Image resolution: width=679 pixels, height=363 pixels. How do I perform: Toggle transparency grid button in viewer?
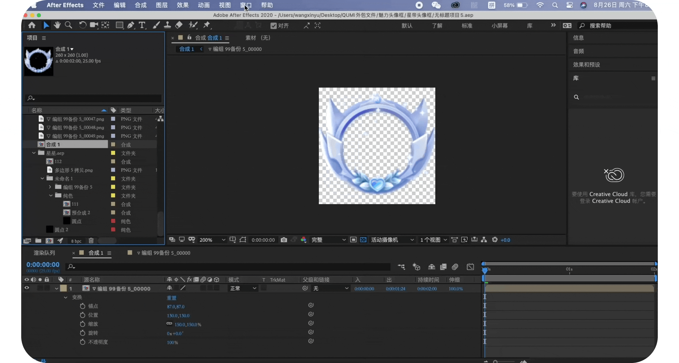point(363,240)
